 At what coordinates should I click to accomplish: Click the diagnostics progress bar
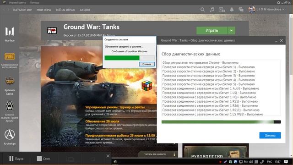(x=221, y=122)
